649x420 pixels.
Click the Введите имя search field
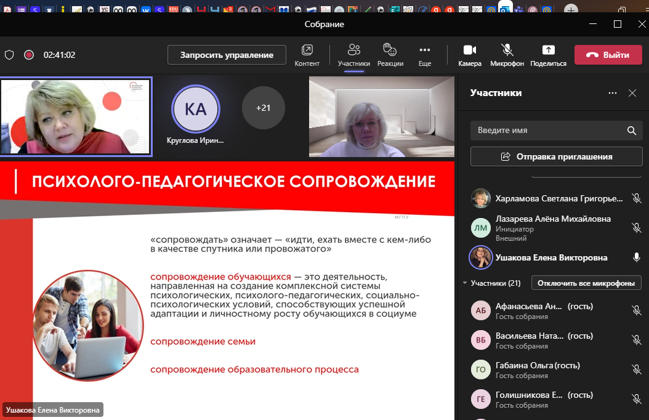click(x=548, y=131)
